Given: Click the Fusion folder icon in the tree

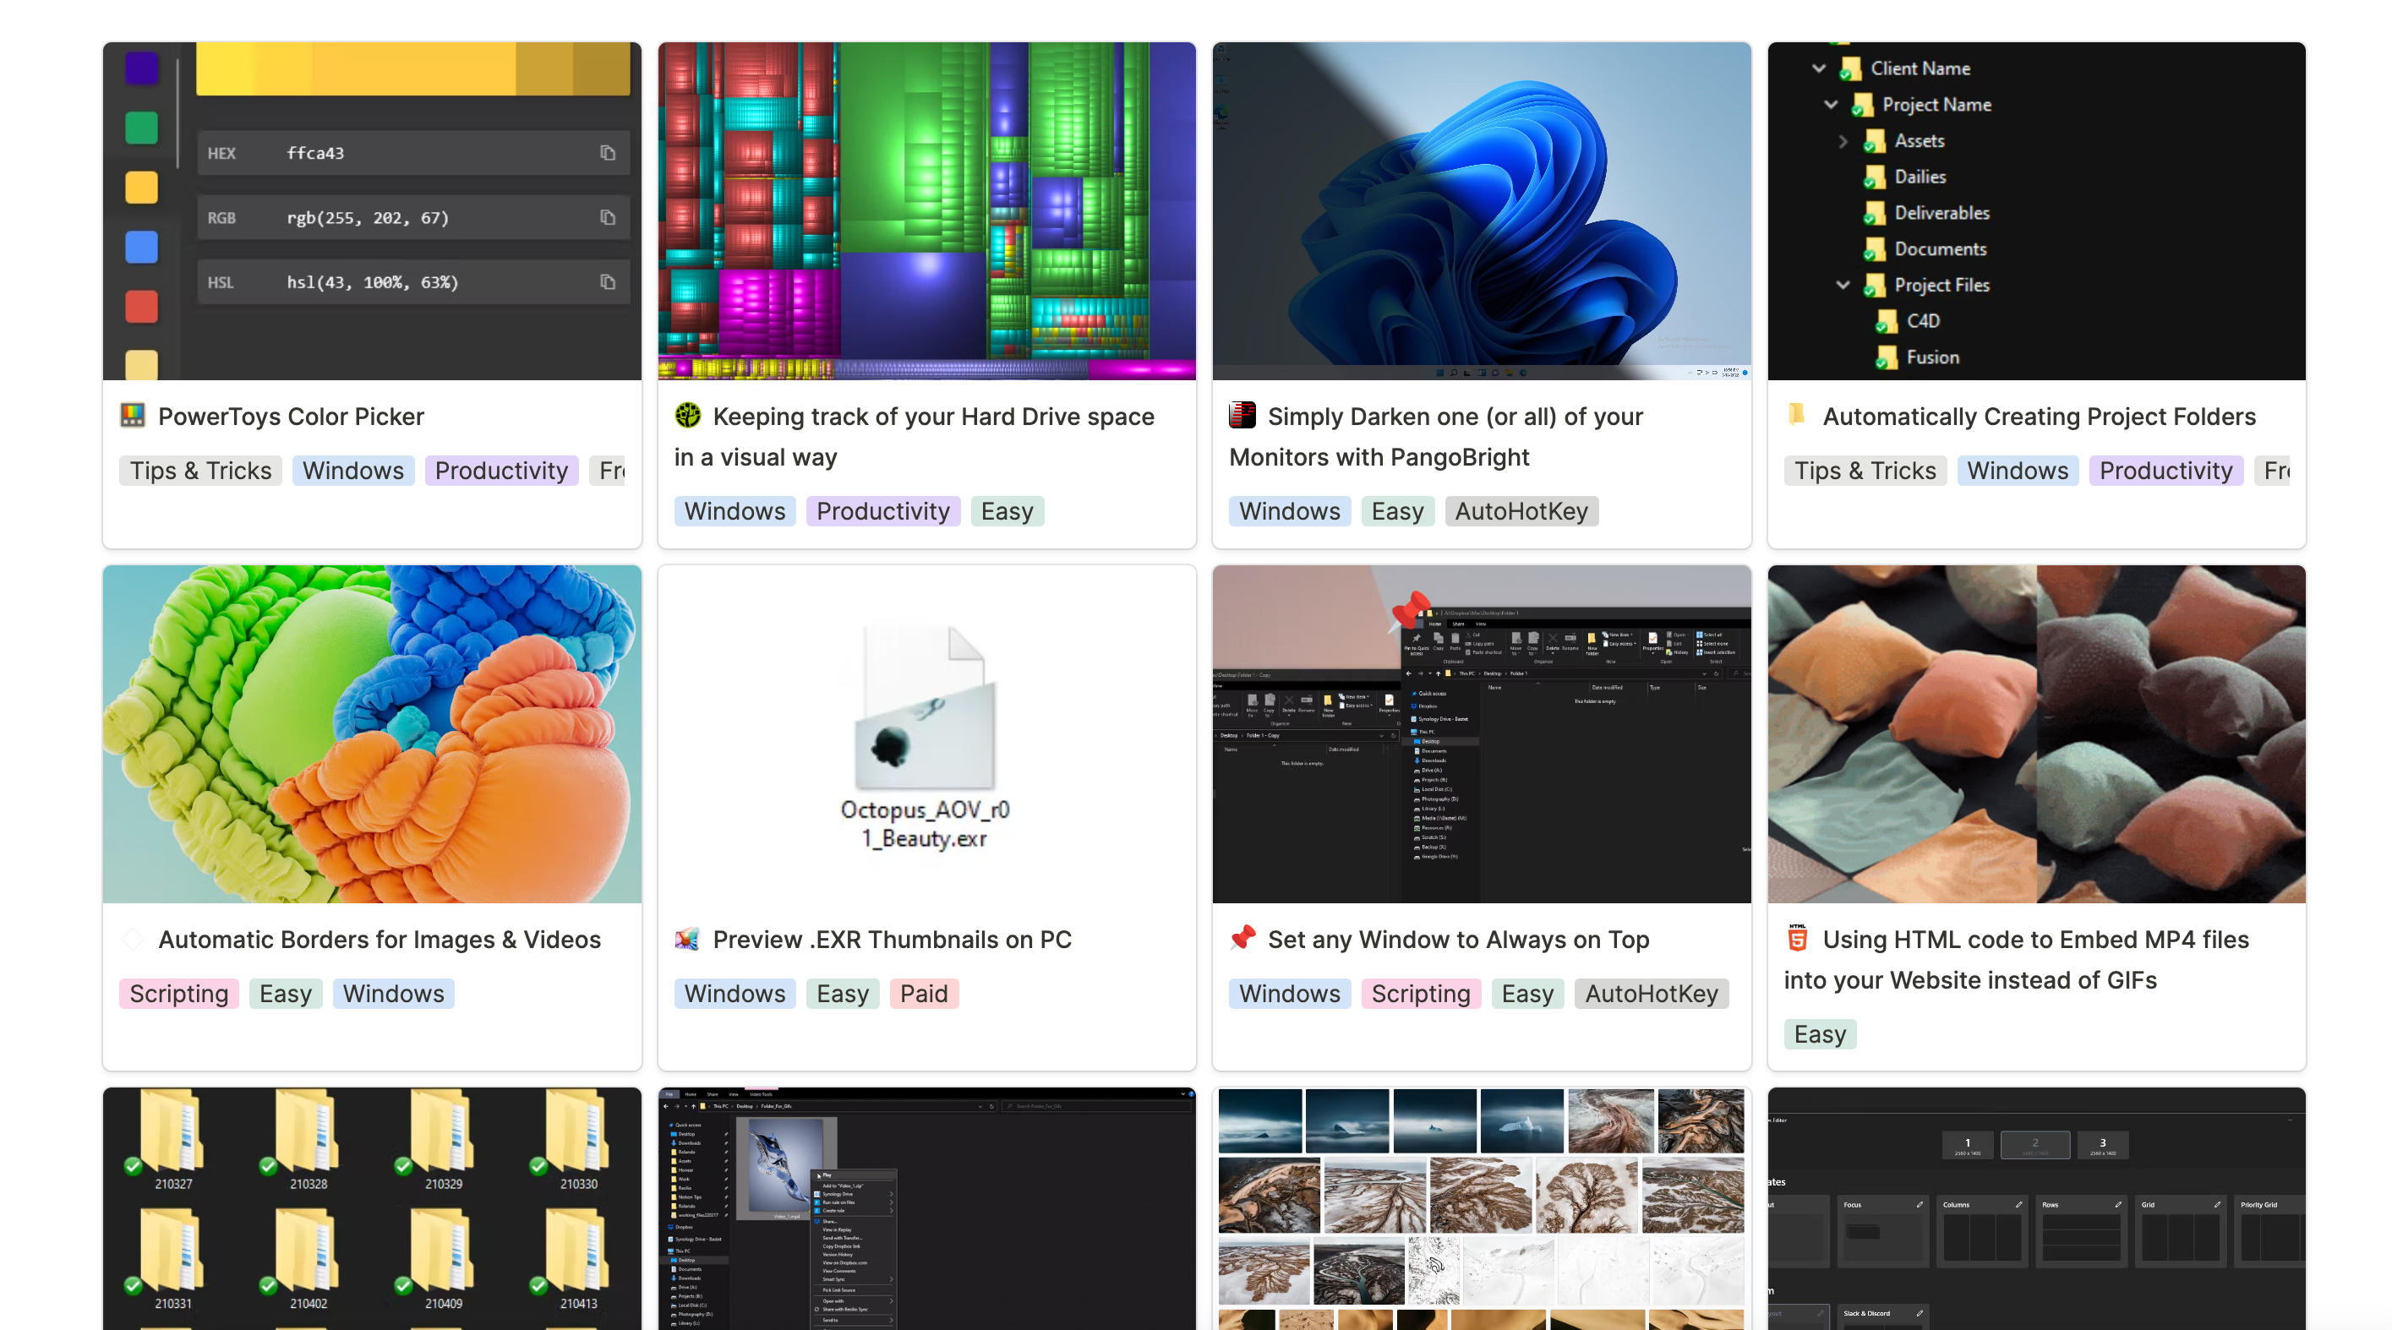Looking at the screenshot, I should pyautogui.click(x=1887, y=358).
